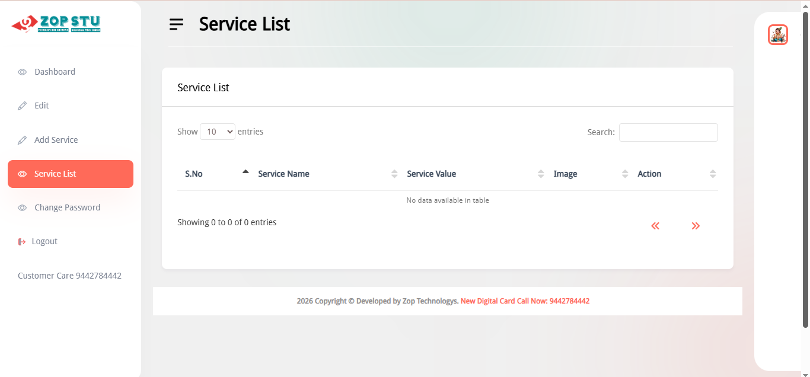Click the Change Password eye icon
The width and height of the screenshot is (810, 377).
(22, 208)
